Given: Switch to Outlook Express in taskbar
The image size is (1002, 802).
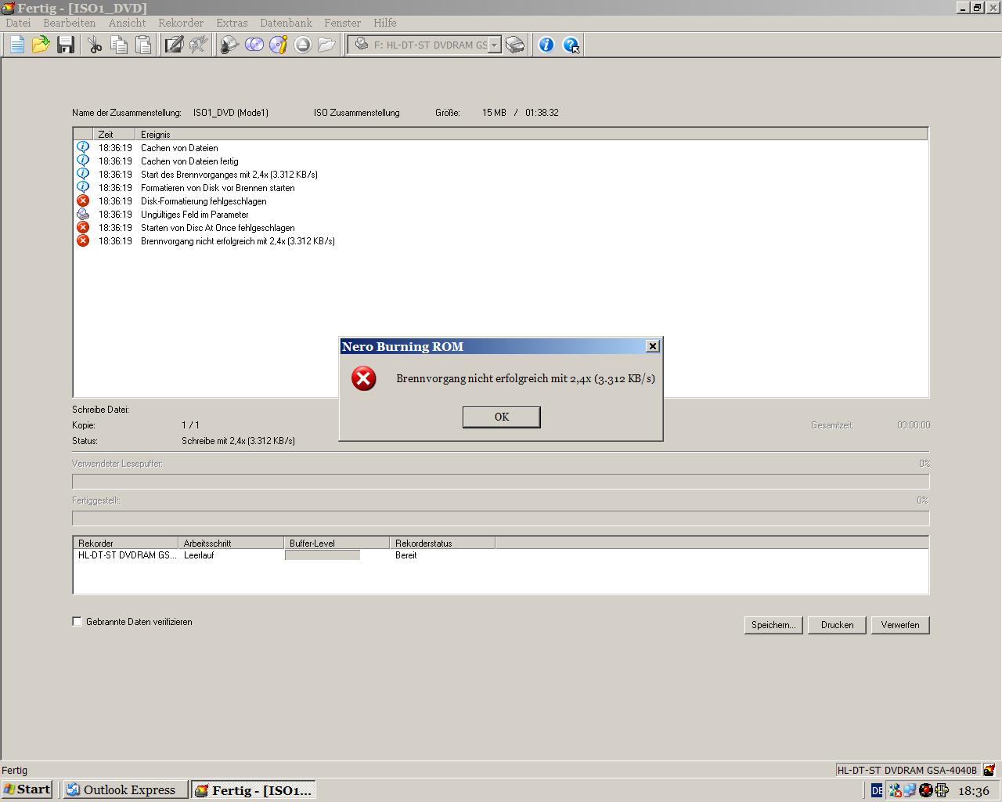Looking at the screenshot, I should pyautogui.click(x=125, y=789).
